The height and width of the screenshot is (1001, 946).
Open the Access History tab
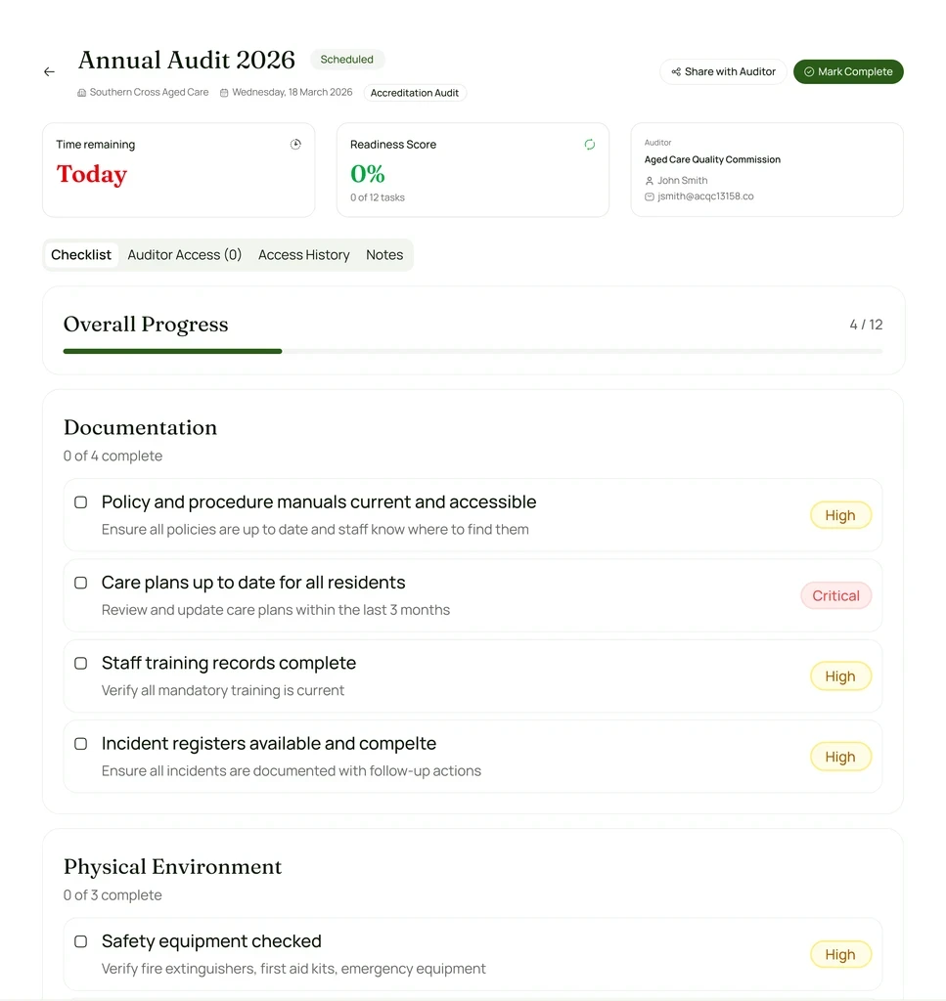click(303, 255)
